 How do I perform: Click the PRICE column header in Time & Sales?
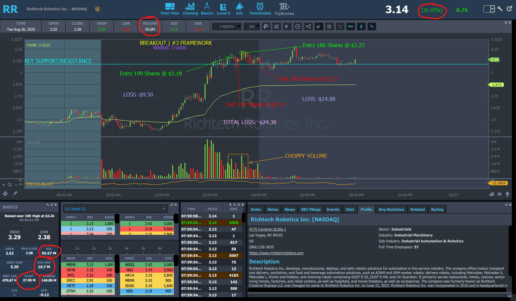212,209
